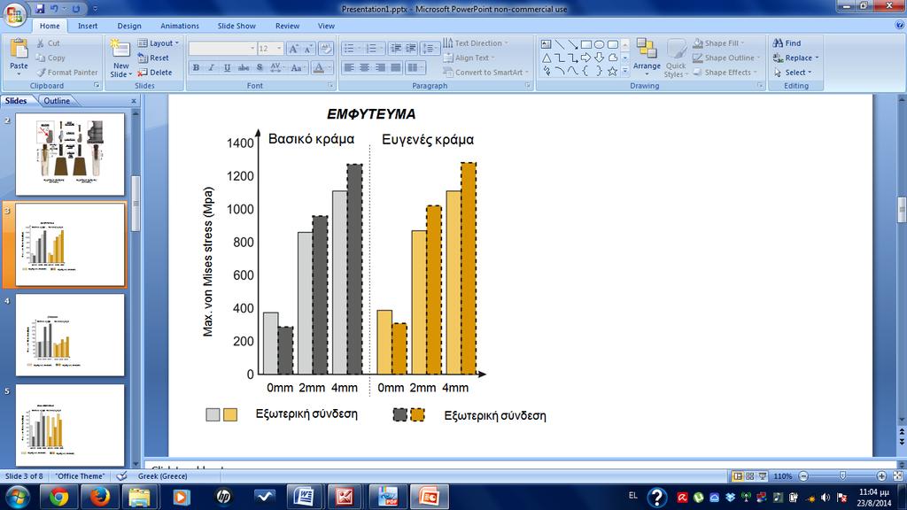The image size is (907, 510).
Task: Switch to the Design tab
Action: point(129,26)
